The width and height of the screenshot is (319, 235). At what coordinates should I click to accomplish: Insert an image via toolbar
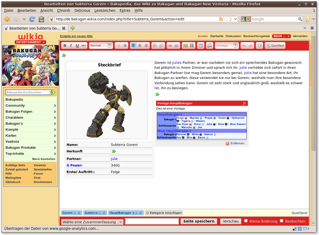[x=185, y=46]
